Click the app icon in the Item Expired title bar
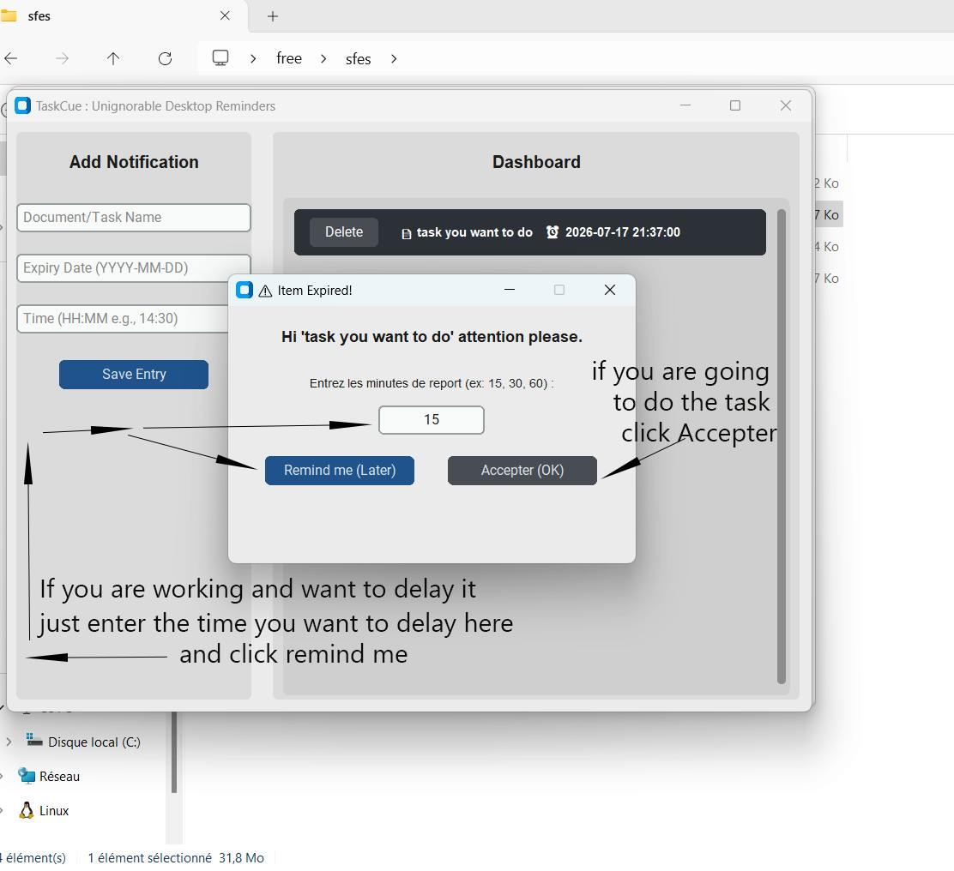This screenshot has width=954, height=871. (245, 290)
